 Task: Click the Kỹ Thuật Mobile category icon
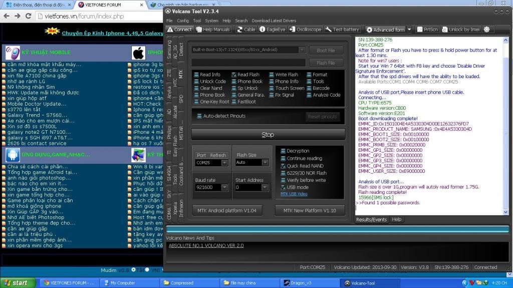point(13,53)
